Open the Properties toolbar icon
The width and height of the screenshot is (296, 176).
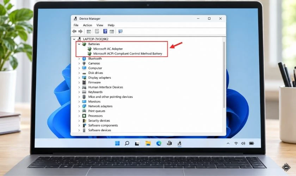[97, 31]
